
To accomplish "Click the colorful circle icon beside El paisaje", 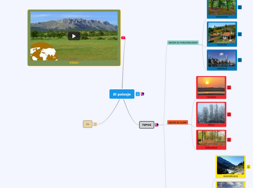I will 142,94.
